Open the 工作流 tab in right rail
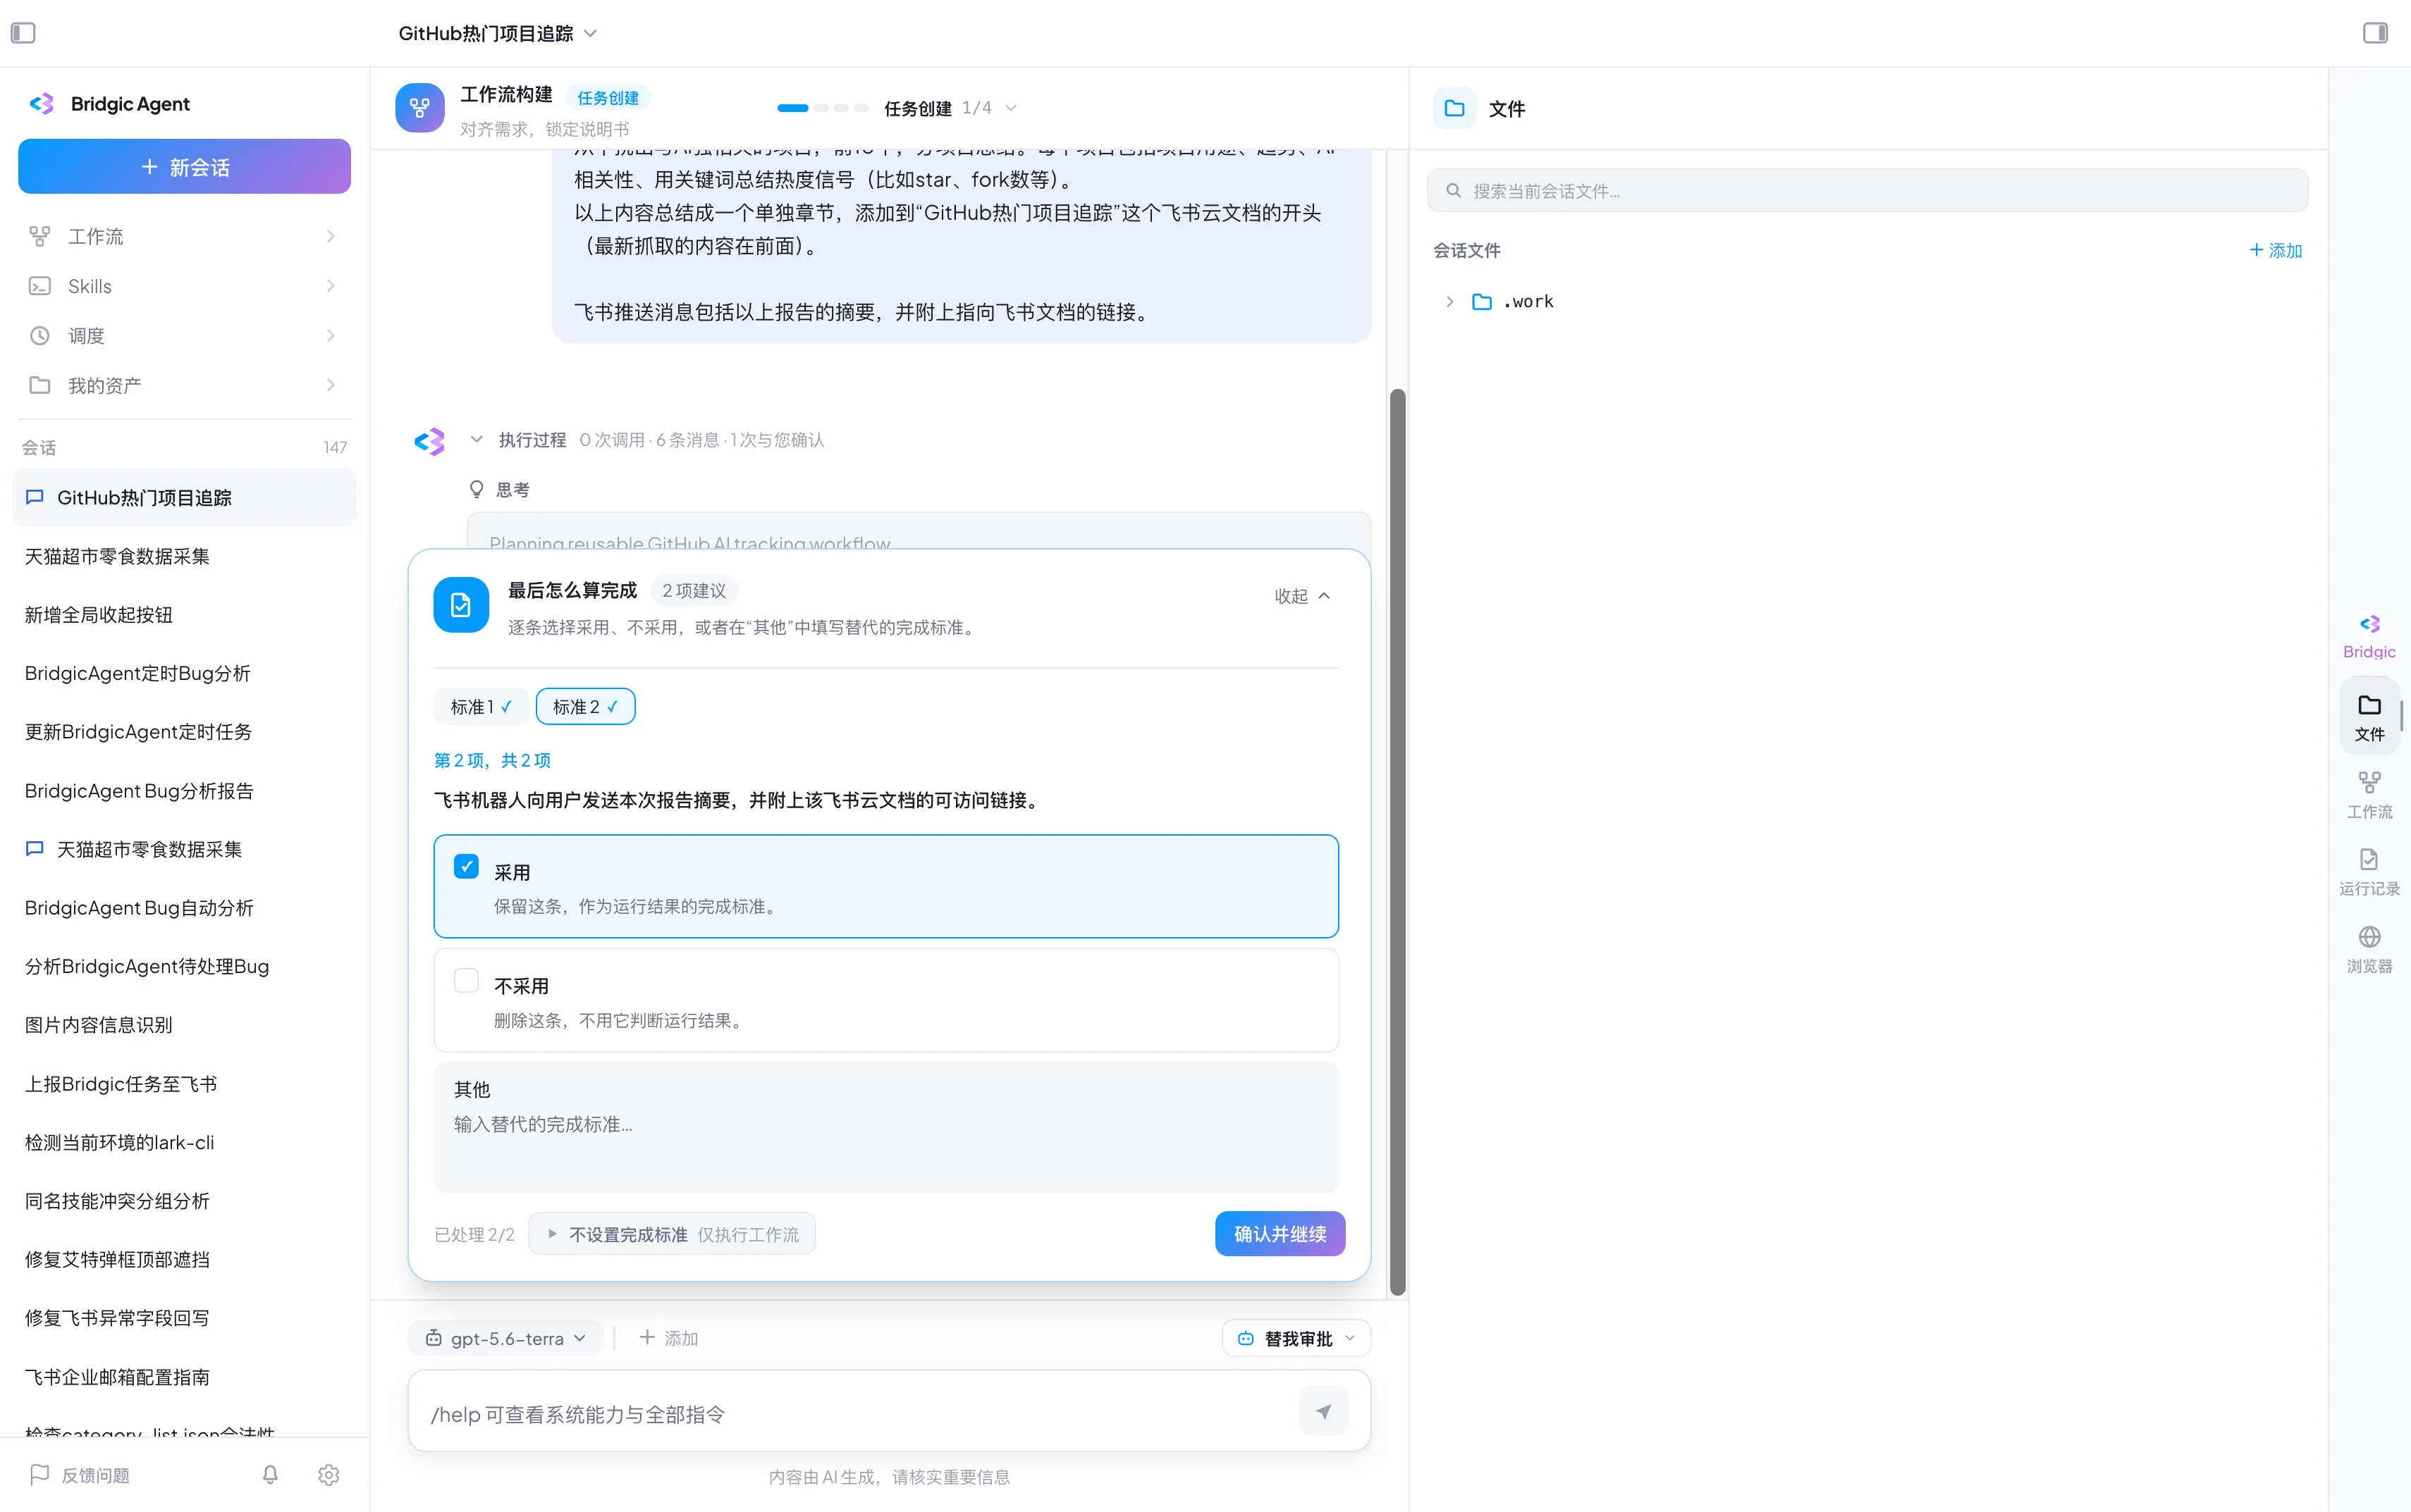Screen dimensions: 2411x1512 (x=2369, y=795)
